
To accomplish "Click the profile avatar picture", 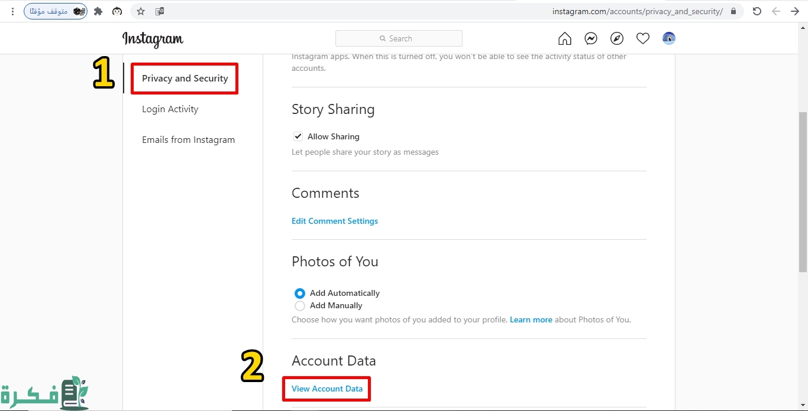I will pos(669,38).
